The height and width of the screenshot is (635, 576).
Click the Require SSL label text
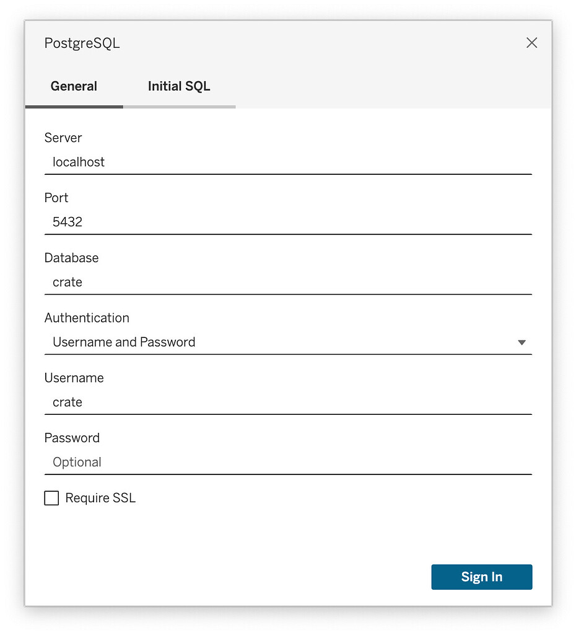click(100, 498)
